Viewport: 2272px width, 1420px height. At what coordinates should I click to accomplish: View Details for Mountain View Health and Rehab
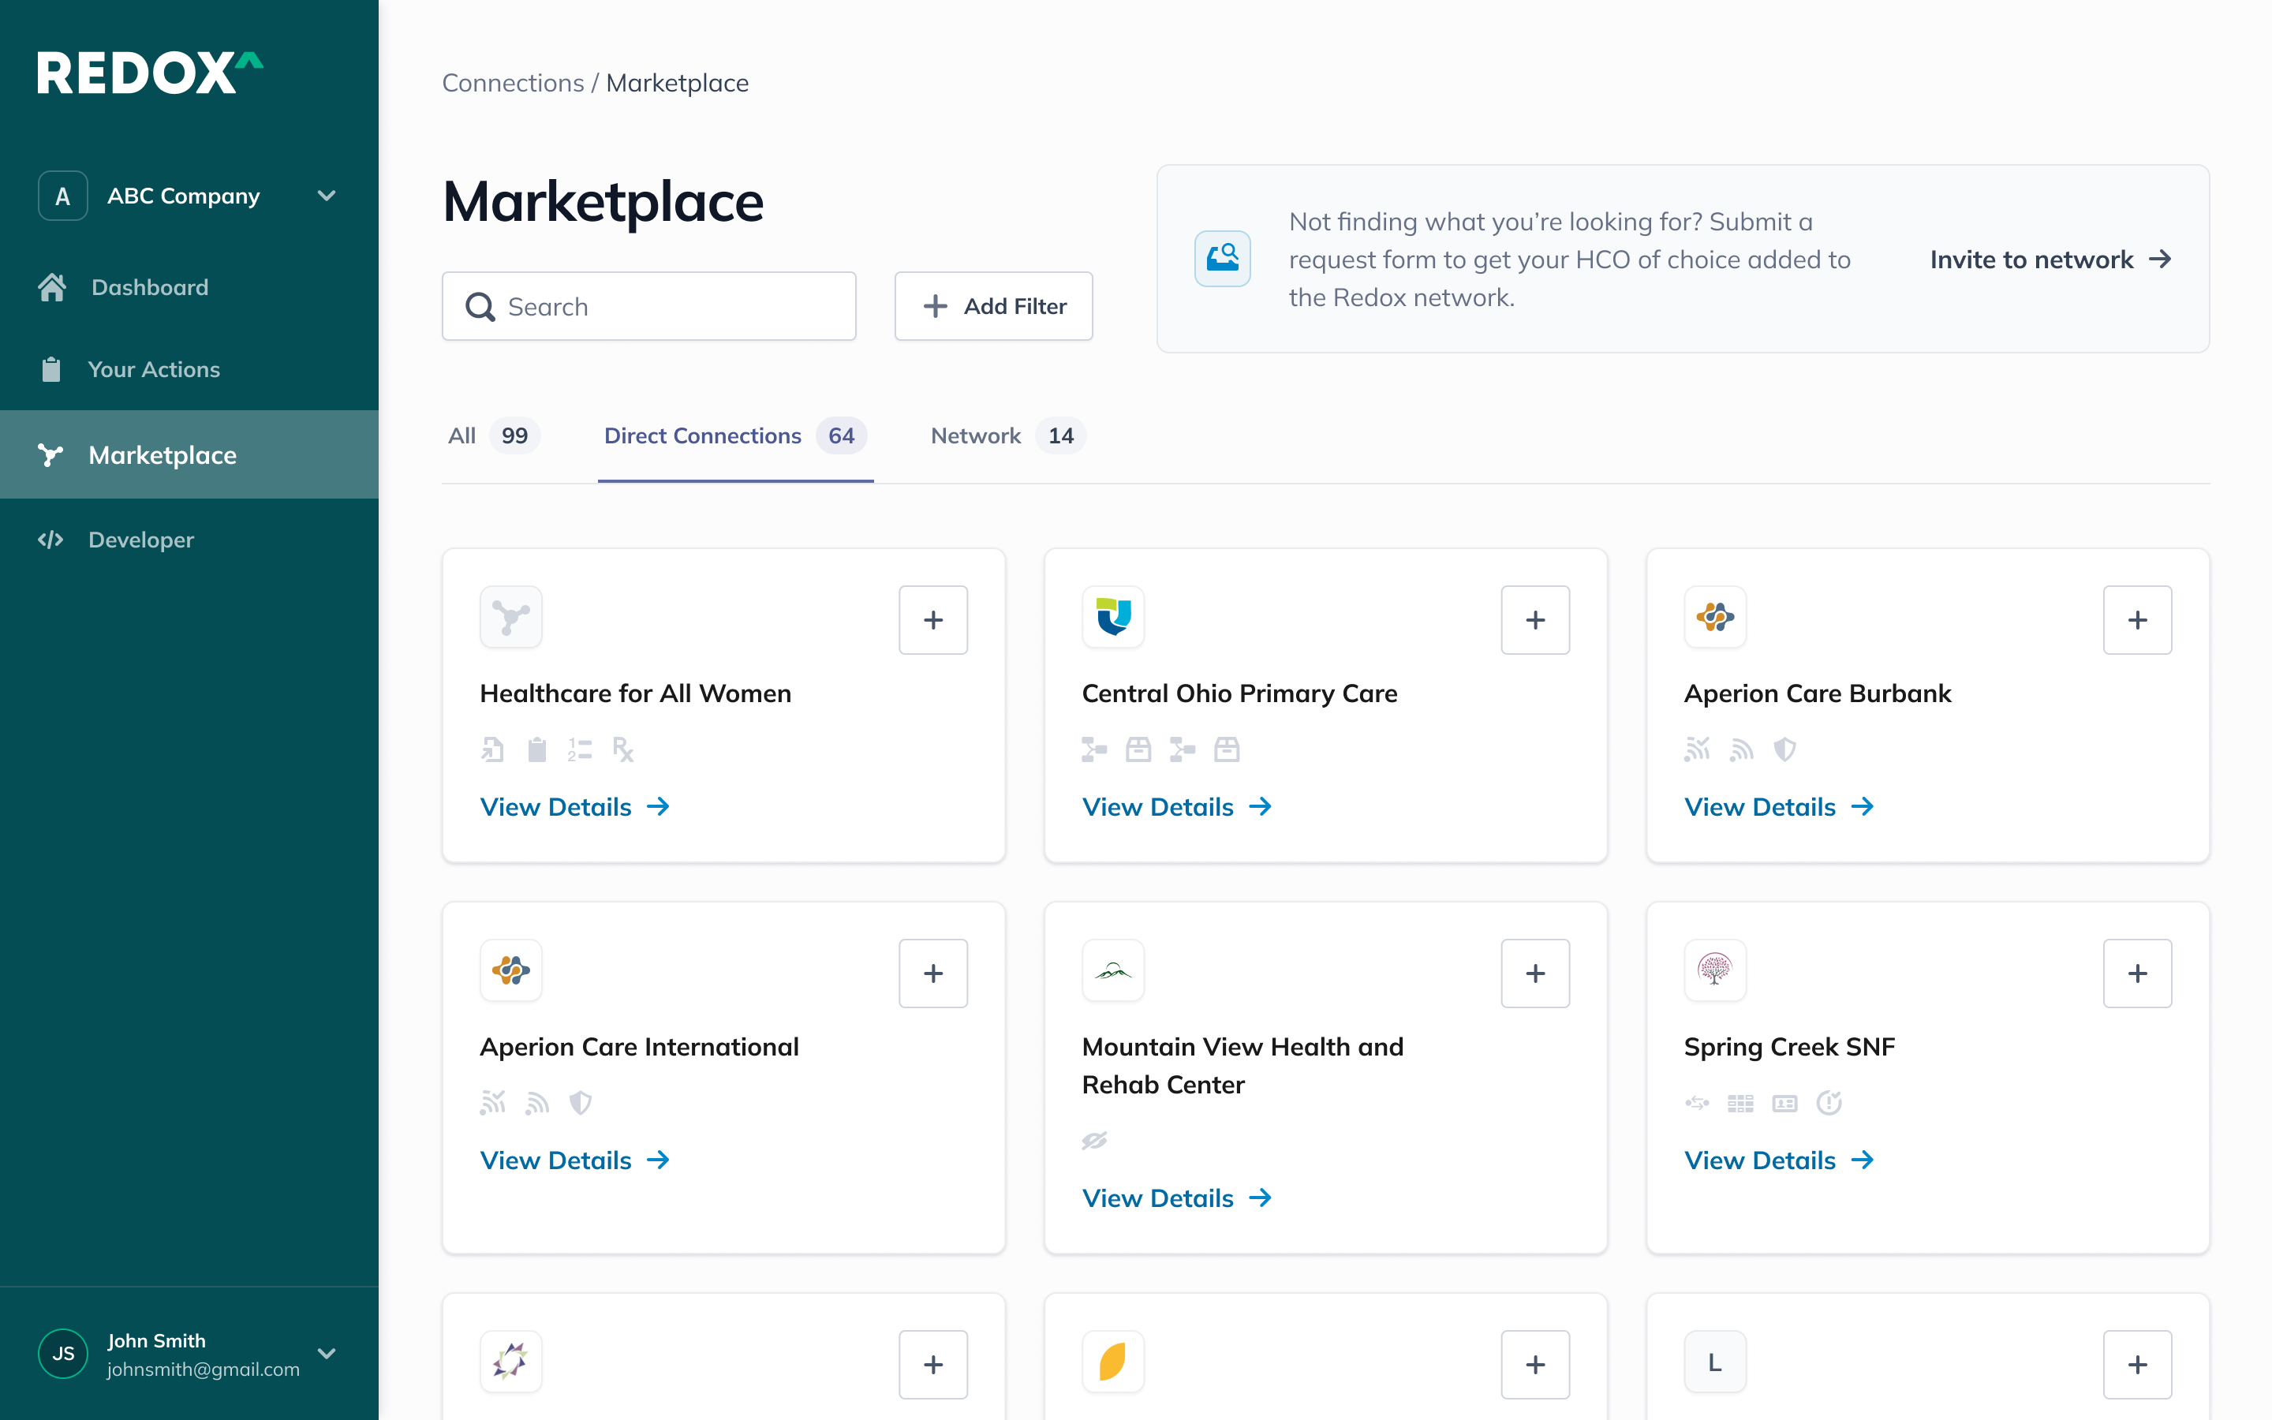(1177, 1198)
